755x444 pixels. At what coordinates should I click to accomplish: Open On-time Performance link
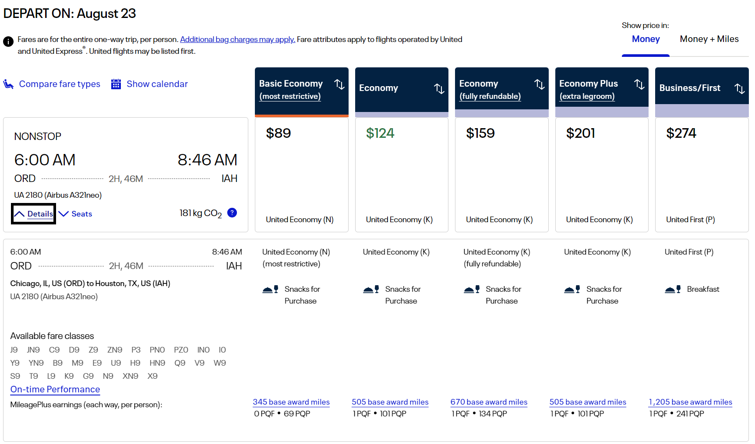[55, 389]
